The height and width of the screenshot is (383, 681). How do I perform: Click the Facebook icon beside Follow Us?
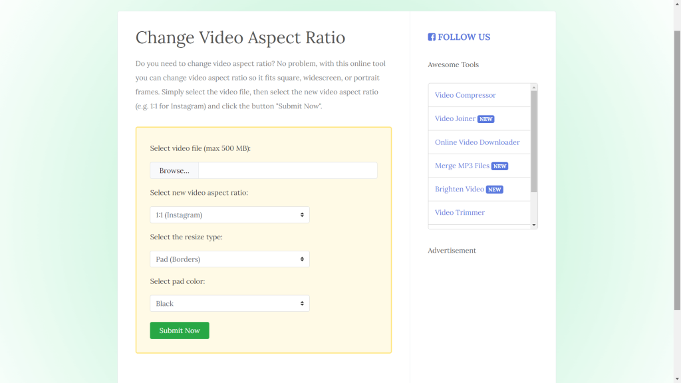pos(432,37)
